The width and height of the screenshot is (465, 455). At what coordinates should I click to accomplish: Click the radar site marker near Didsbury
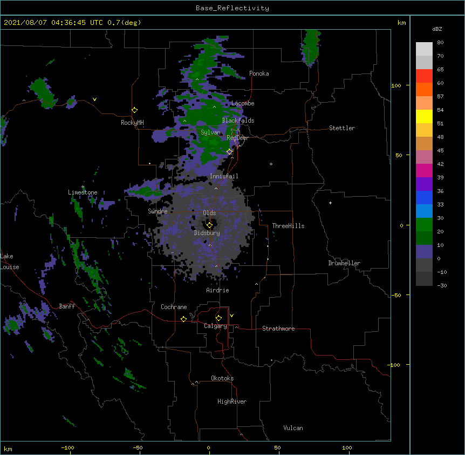coord(209,225)
